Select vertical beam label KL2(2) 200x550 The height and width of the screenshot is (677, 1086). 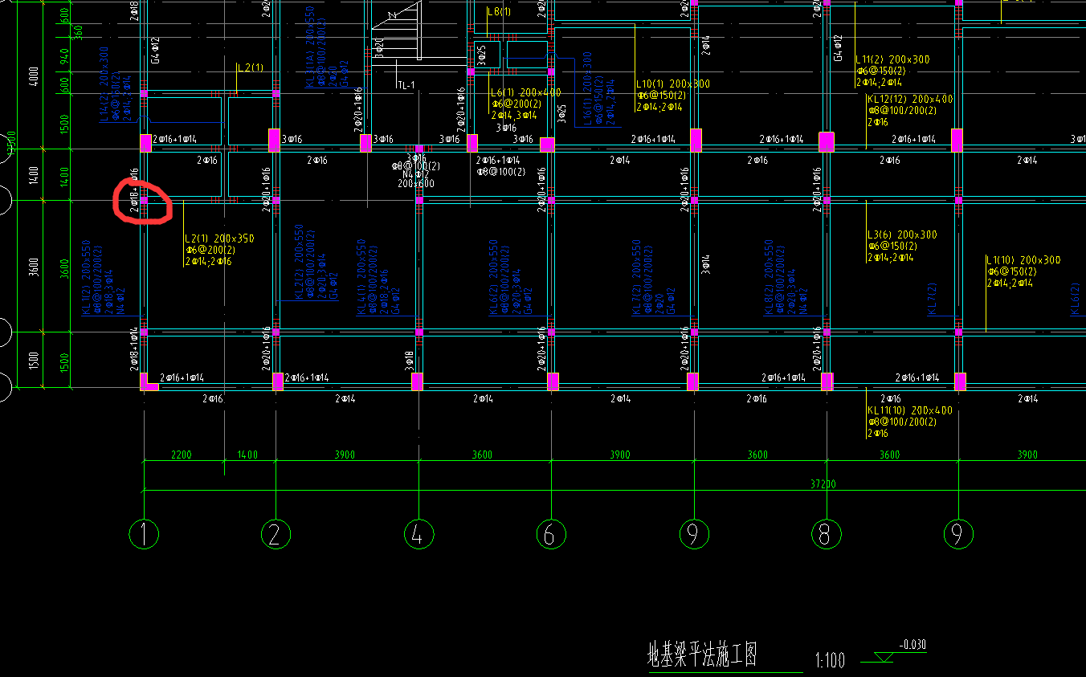(x=299, y=263)
